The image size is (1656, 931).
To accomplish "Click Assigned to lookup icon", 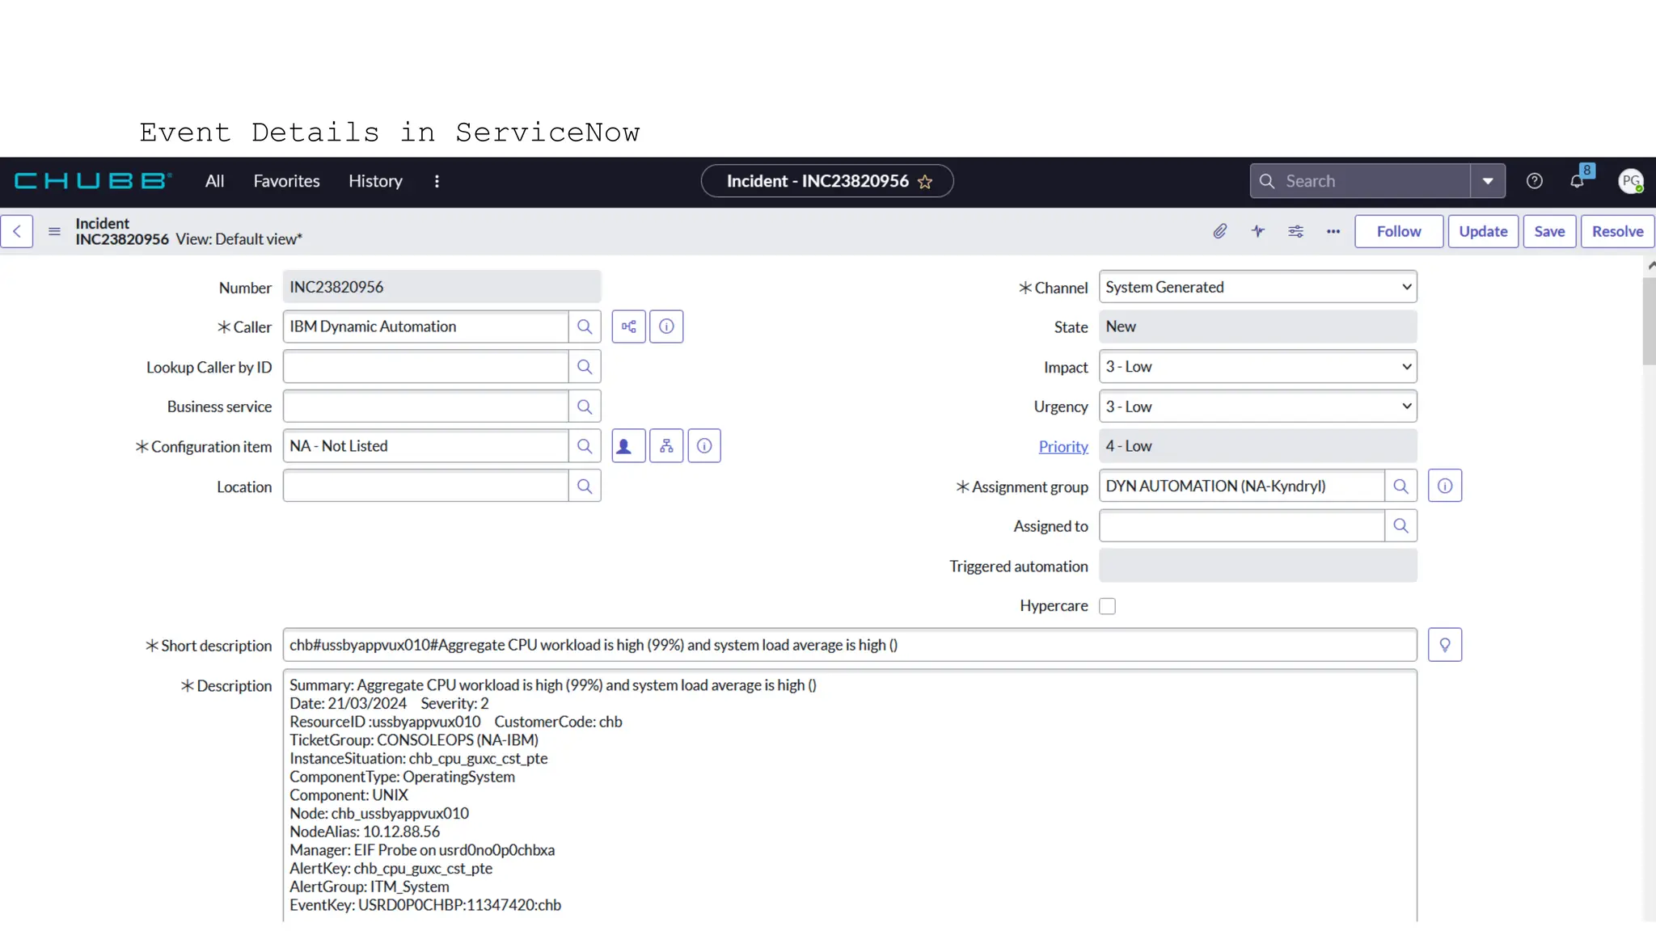I will [x=1401, y=526].
